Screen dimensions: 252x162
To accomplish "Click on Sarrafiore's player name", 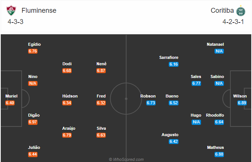I will [169, 57].
